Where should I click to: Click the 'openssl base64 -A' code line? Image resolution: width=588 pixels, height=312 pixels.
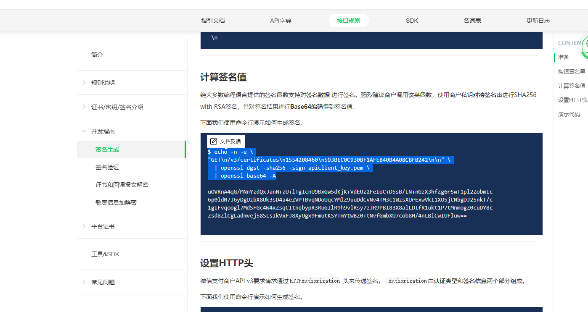coord(245,176)
